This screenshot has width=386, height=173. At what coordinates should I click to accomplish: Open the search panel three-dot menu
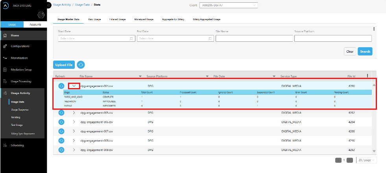[373, 29]
